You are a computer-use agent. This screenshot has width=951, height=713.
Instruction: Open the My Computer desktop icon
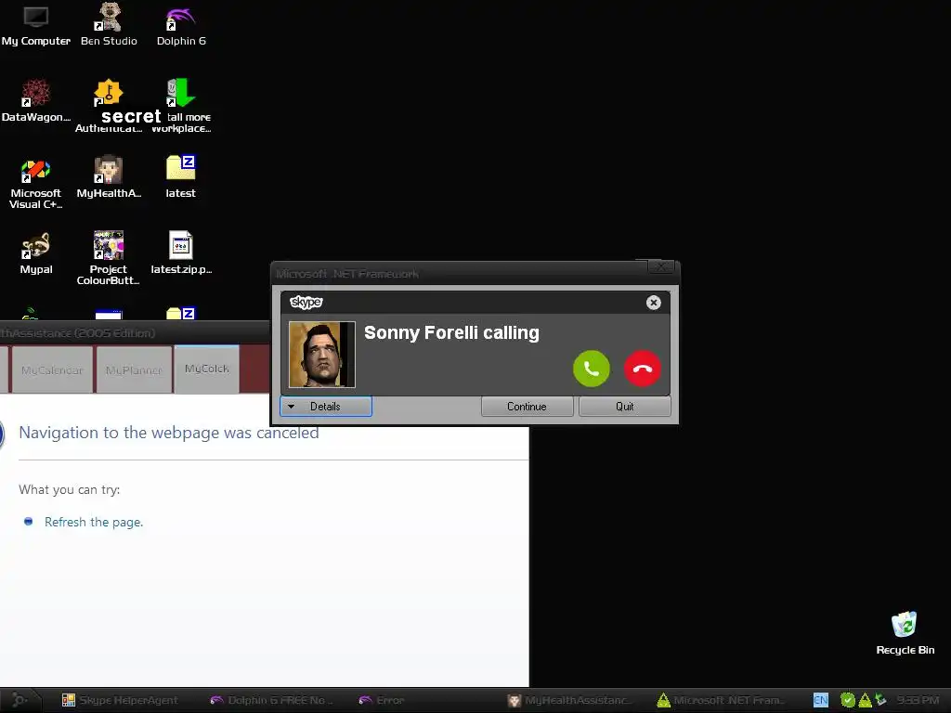click(36, 25)
